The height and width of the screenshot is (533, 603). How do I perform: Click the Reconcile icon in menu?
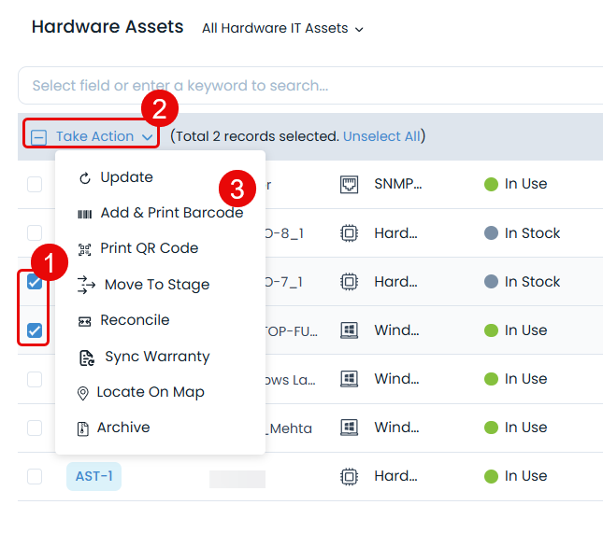tap(85, 320)
